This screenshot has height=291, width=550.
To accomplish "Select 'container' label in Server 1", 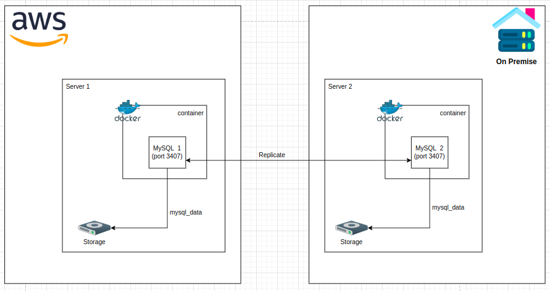I will pyautogui.click(x=191, y=113).
